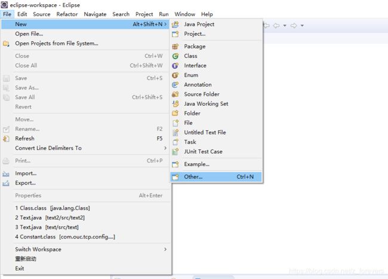Select the Chinese restart menu item
Viewport: 388px width, 279px height.
click(x=85, y=259)
